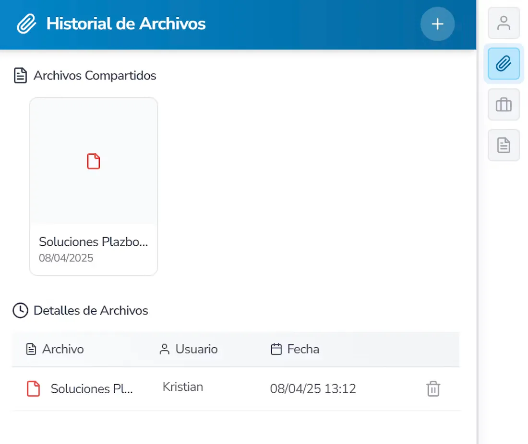Viewport: 528px width, 444px height.
Task: Click the document icon next to Archivos Compartidos
Action: [20, 75]
